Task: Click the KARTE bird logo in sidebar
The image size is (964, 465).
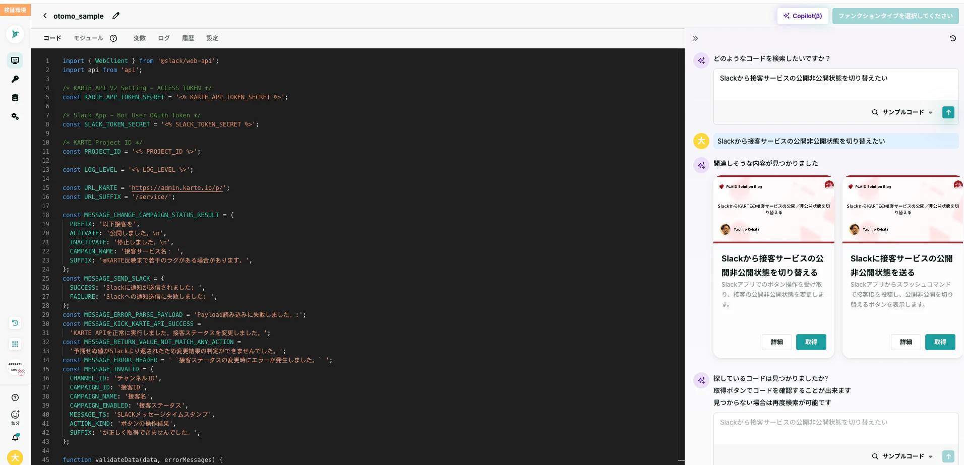Action: point(15,34)
